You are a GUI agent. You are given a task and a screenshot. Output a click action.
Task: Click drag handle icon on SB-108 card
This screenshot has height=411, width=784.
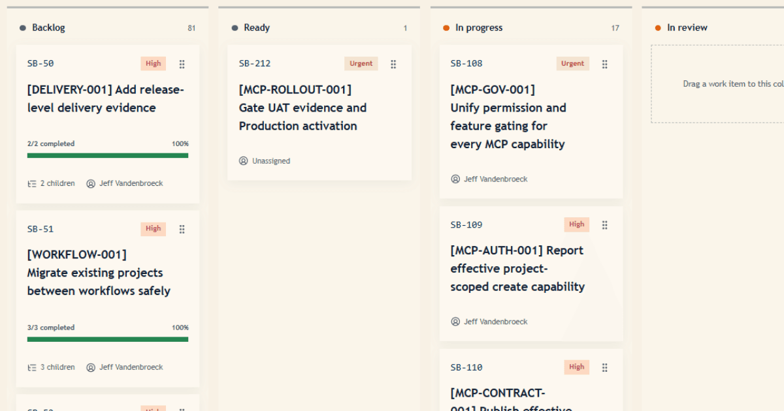coord(605,64)
